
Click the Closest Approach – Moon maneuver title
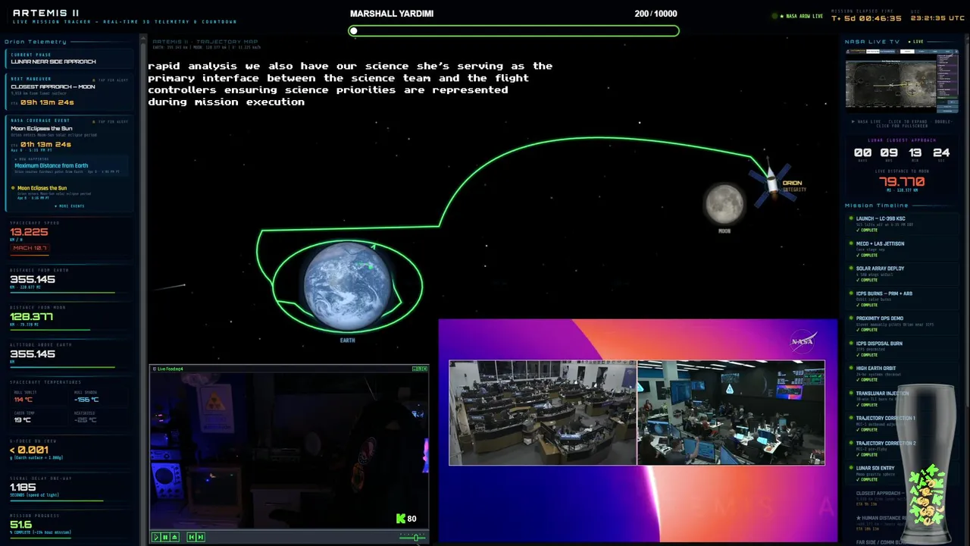52,87
